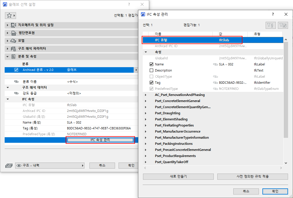Click link icon in PredefinedType row

coord(215,89)
